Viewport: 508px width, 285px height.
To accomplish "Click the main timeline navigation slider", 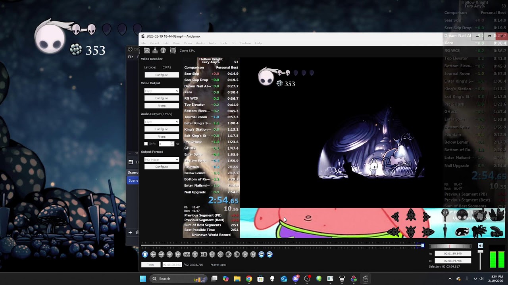I will pos(283,245).
